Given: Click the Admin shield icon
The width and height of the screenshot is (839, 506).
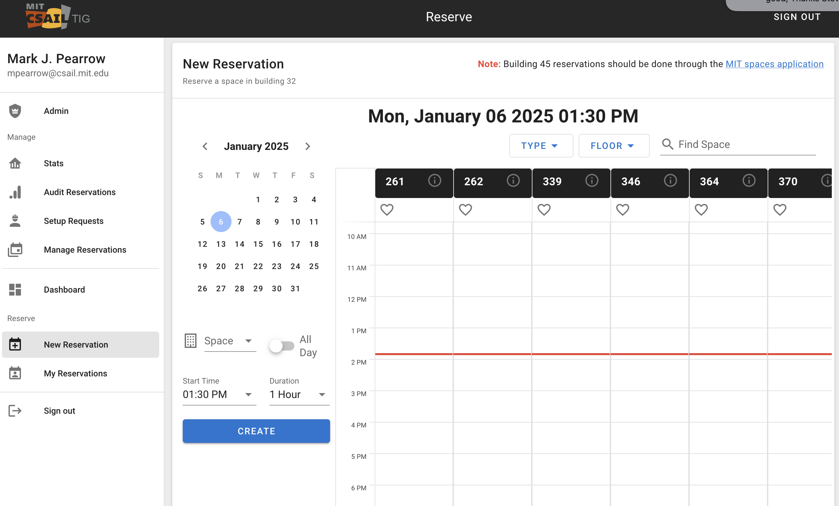Looking at the screenshot, I should (15, 111).
